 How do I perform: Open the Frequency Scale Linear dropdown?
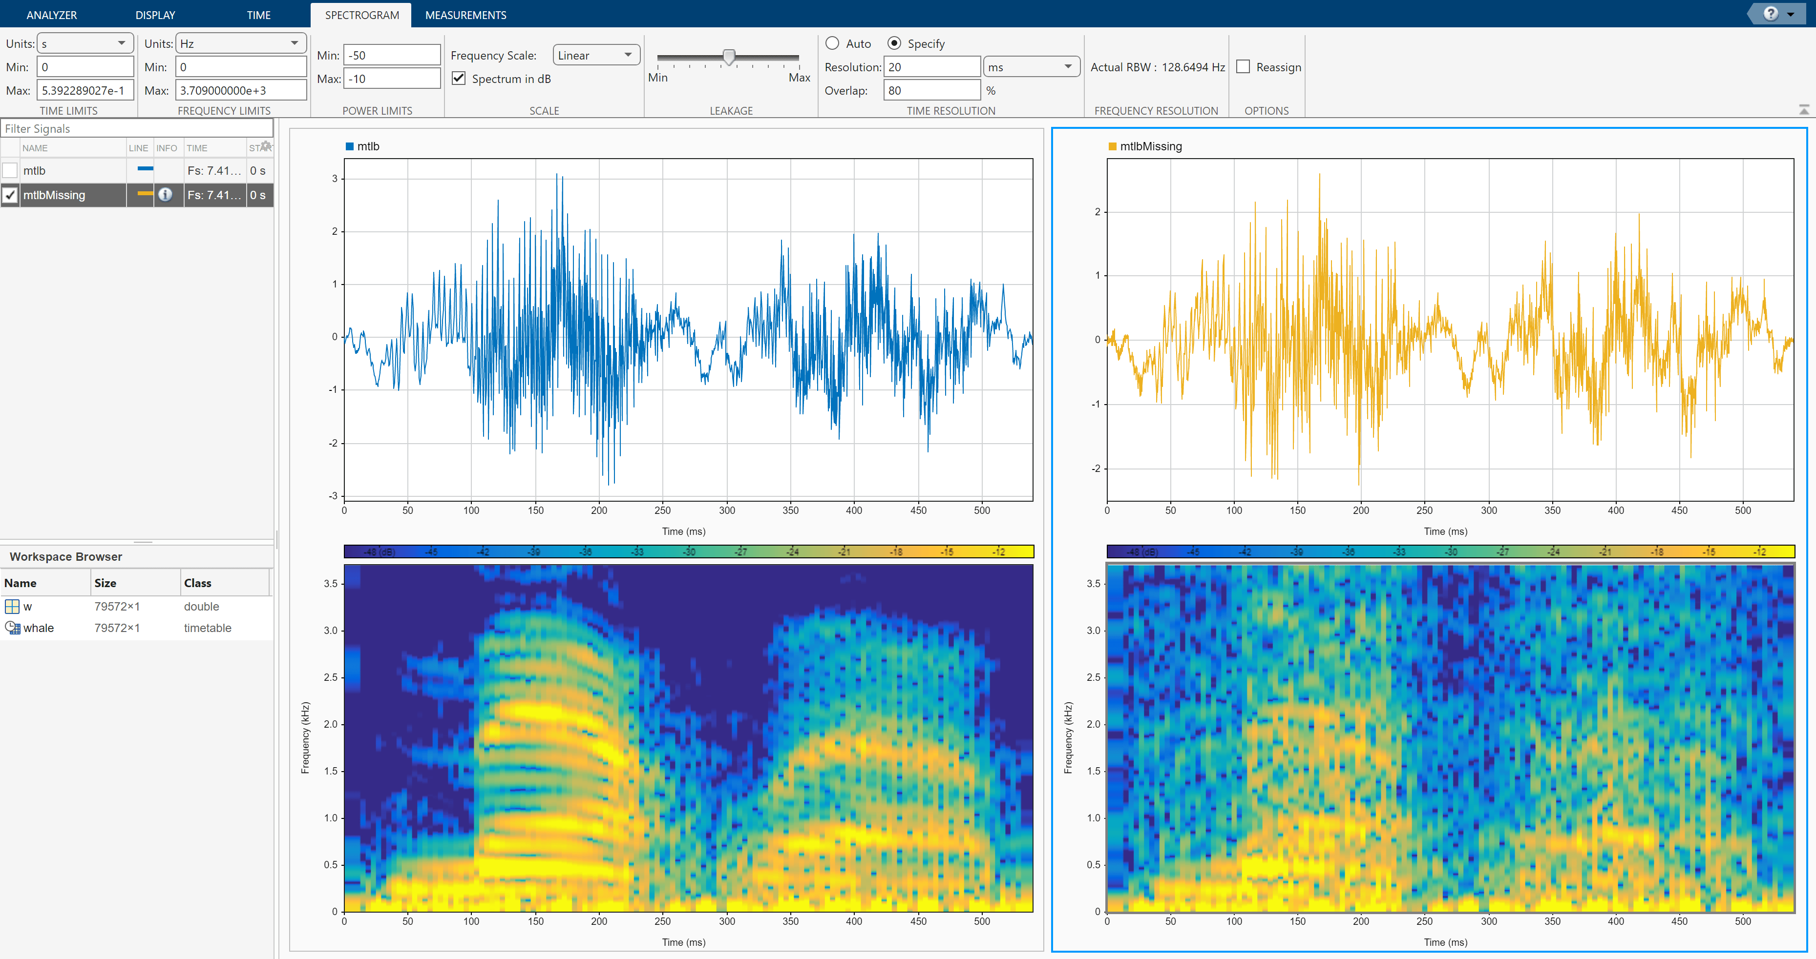(x=596, y=55)
